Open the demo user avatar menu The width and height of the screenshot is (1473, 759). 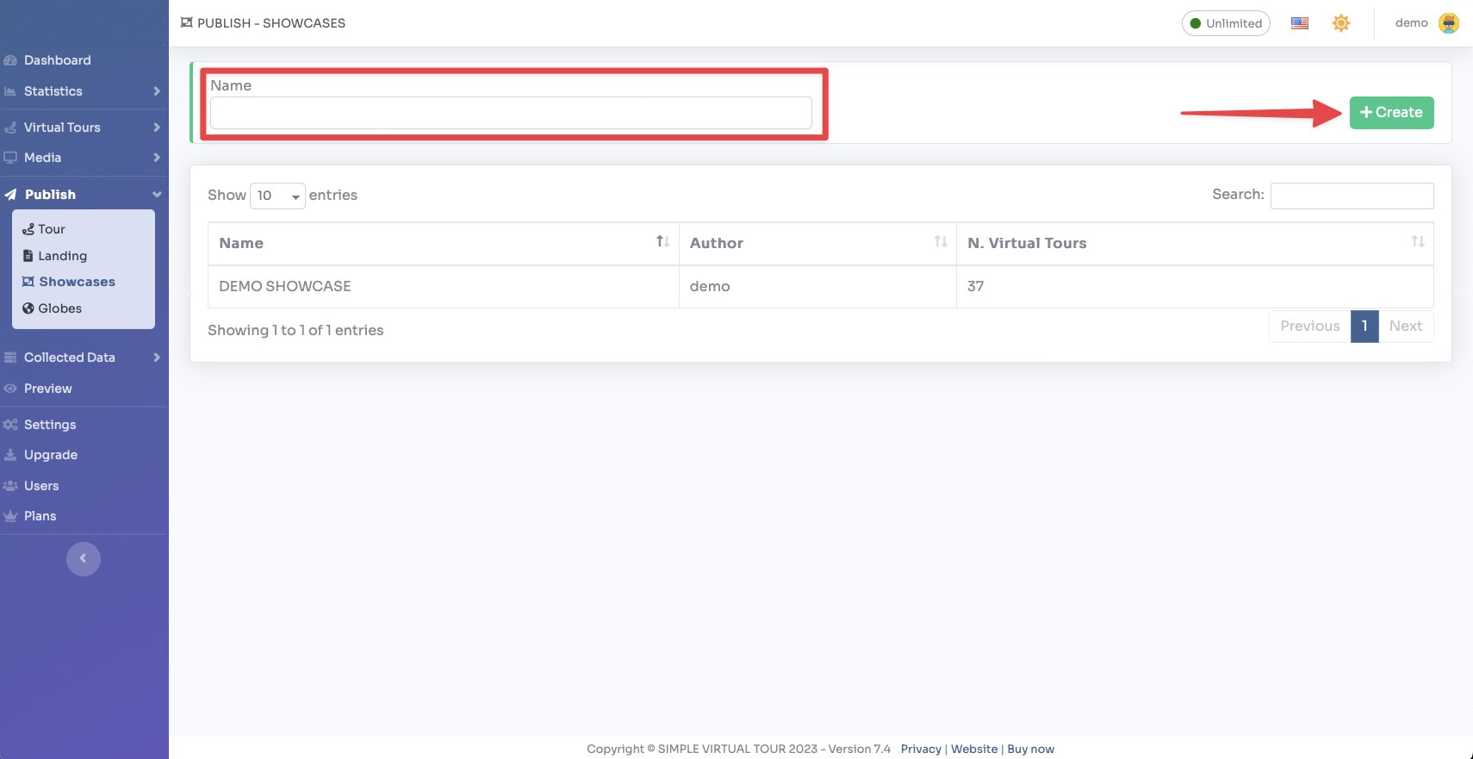tap(1448, 23)
